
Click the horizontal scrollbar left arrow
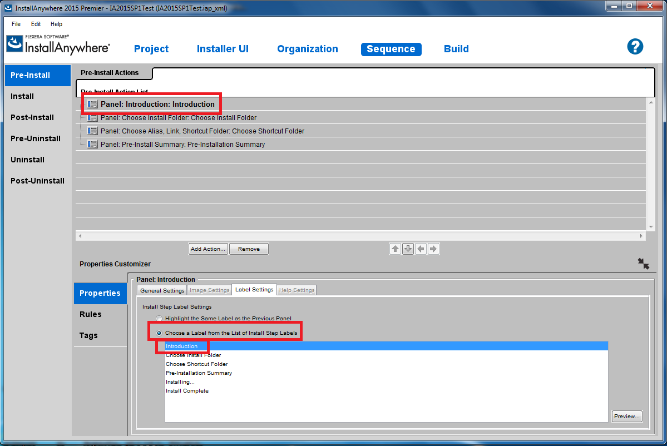point(81,236)
